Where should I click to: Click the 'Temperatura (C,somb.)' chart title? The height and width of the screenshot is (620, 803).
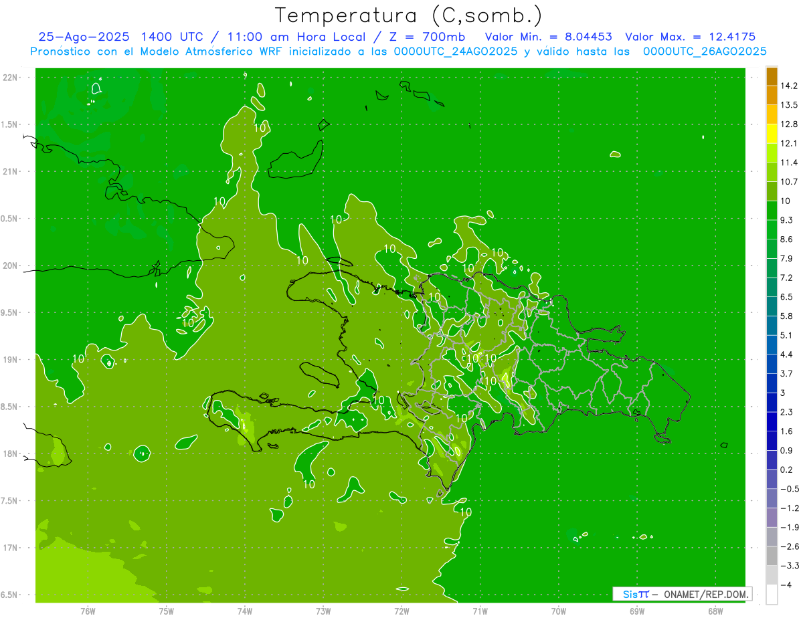[x=408, y=16]
